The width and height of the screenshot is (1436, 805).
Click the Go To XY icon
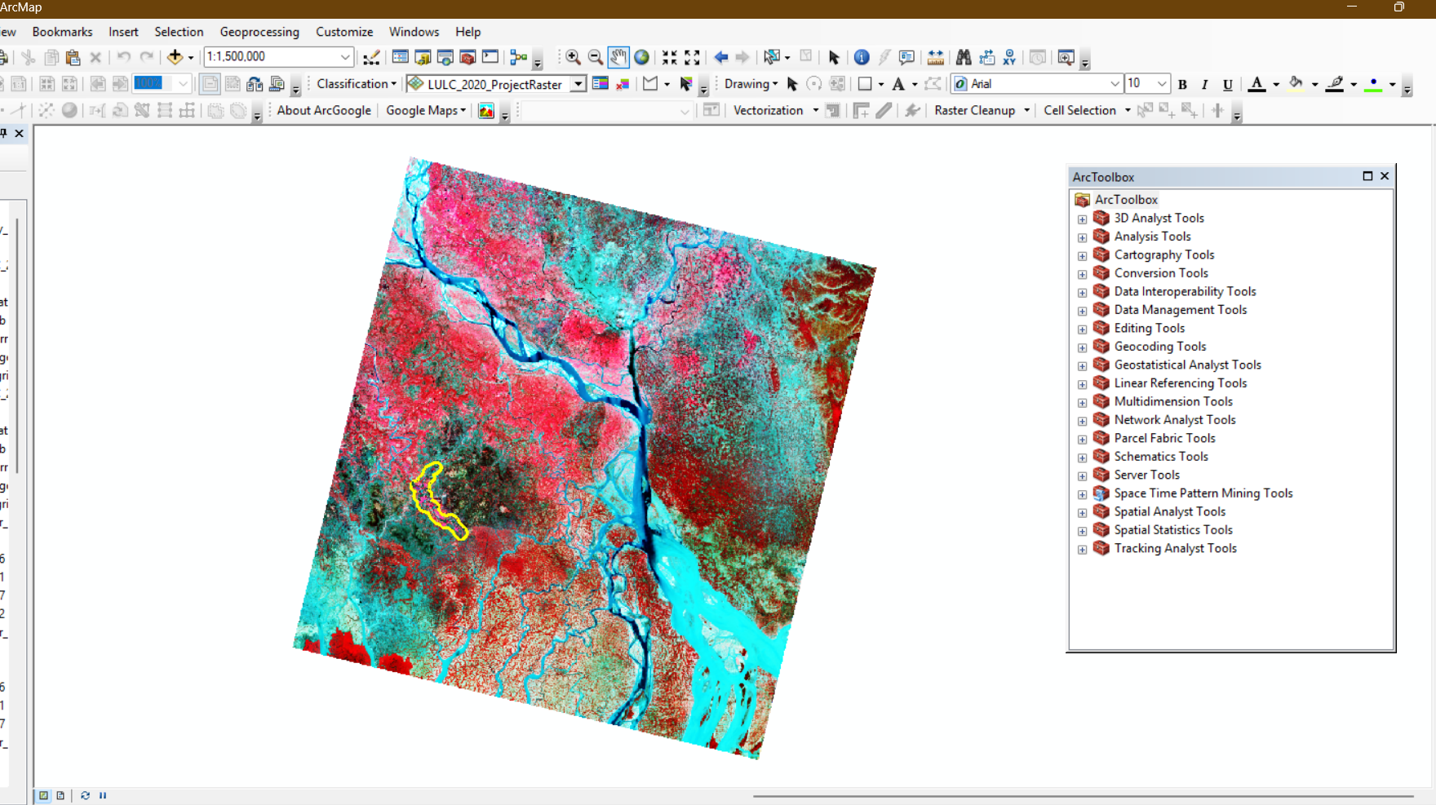[1009, 57]
